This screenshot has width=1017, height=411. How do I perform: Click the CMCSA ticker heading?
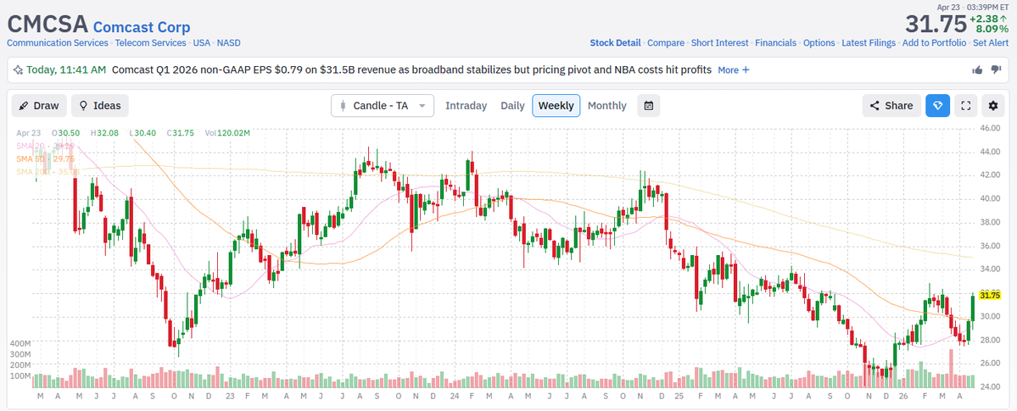coord(47,25)
